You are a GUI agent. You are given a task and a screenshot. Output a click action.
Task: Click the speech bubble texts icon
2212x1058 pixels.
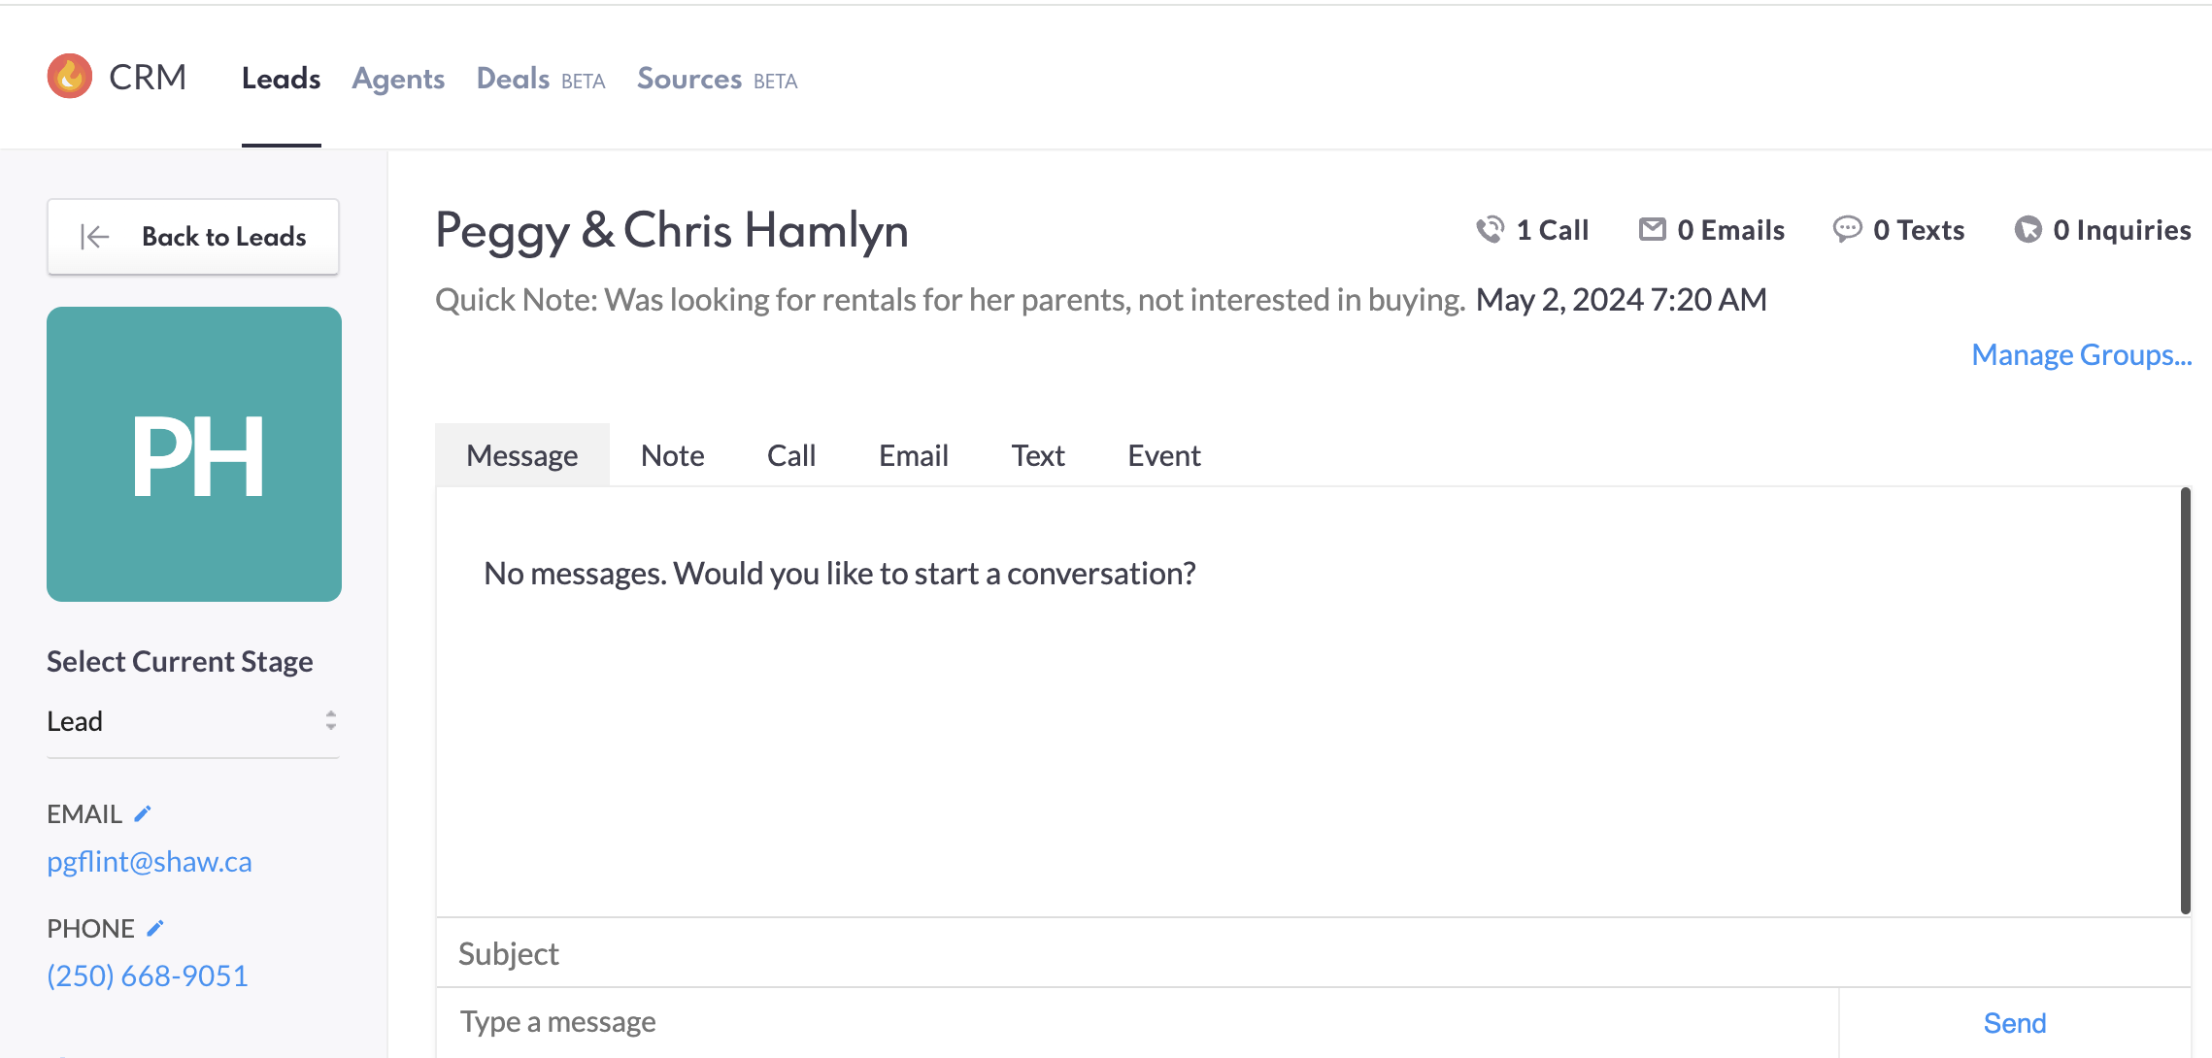(1846, 230)
